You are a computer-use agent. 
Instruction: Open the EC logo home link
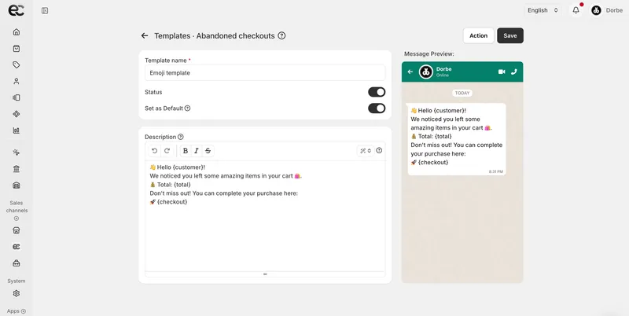pyautogui.click(x=16, y=10)
